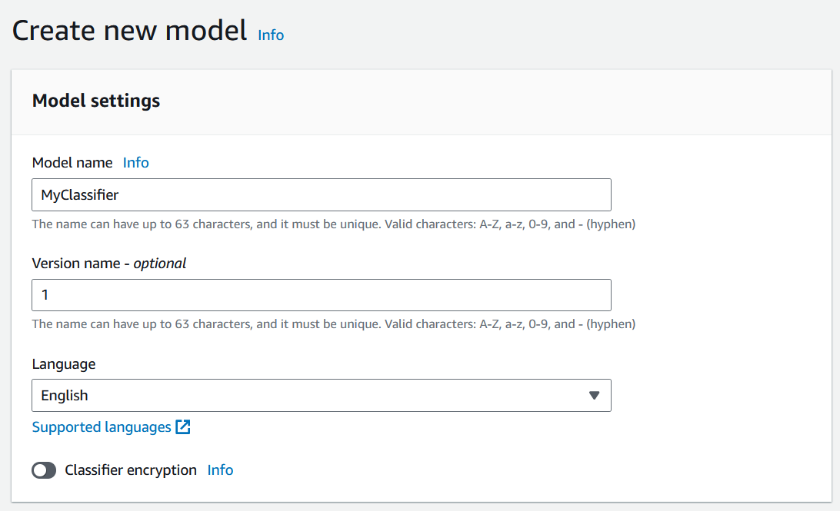The height and width of the screenshot is (511, 840).
Task: Open the Info link beside the Create new model heading
Action: tap(271, 35)
